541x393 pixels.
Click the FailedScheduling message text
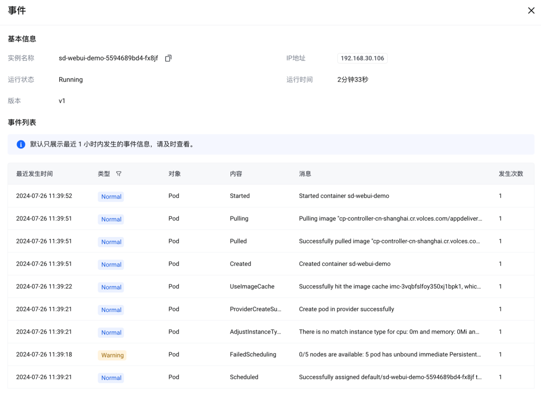point(389,354)
